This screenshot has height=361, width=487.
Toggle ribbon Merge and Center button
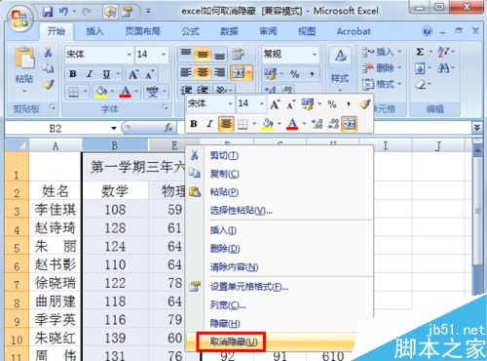pyautogui.click(x=238, y=73)
